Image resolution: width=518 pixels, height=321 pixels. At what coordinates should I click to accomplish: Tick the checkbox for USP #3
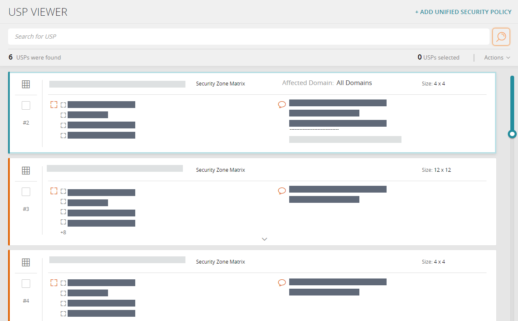[x=26, y=192]
